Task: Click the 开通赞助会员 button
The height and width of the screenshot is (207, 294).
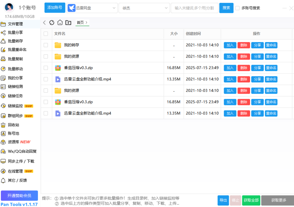Action: pyautogui.click(x=19, y=196)
